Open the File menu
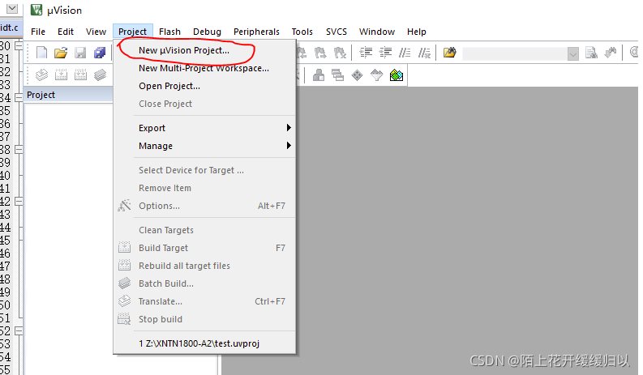The image size is (643, 375). (x=38, y=32)
